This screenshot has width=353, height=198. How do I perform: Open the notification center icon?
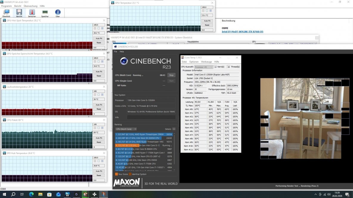click(348, 194)
